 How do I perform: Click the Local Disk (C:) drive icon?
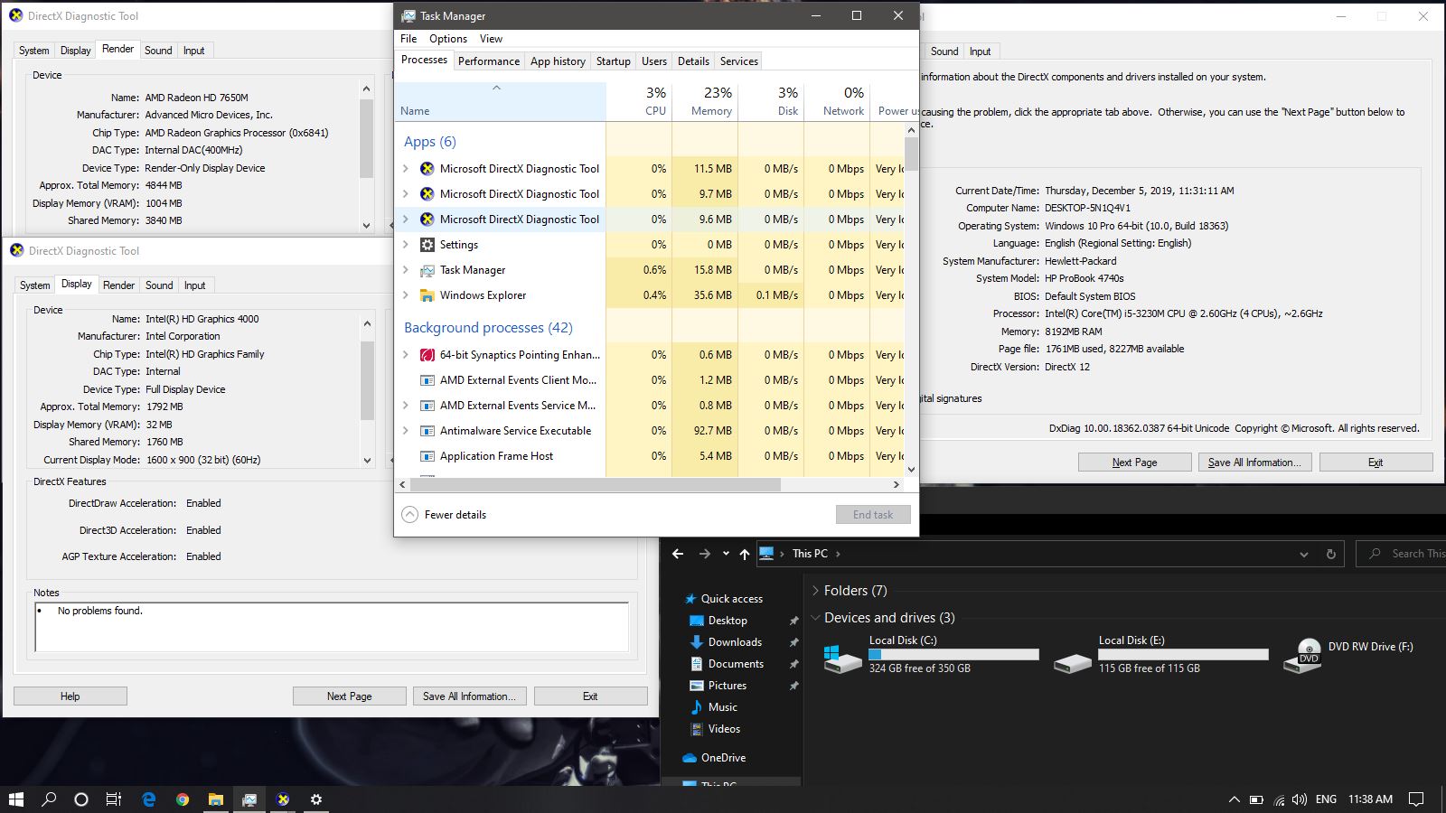[x=843, y=657]
